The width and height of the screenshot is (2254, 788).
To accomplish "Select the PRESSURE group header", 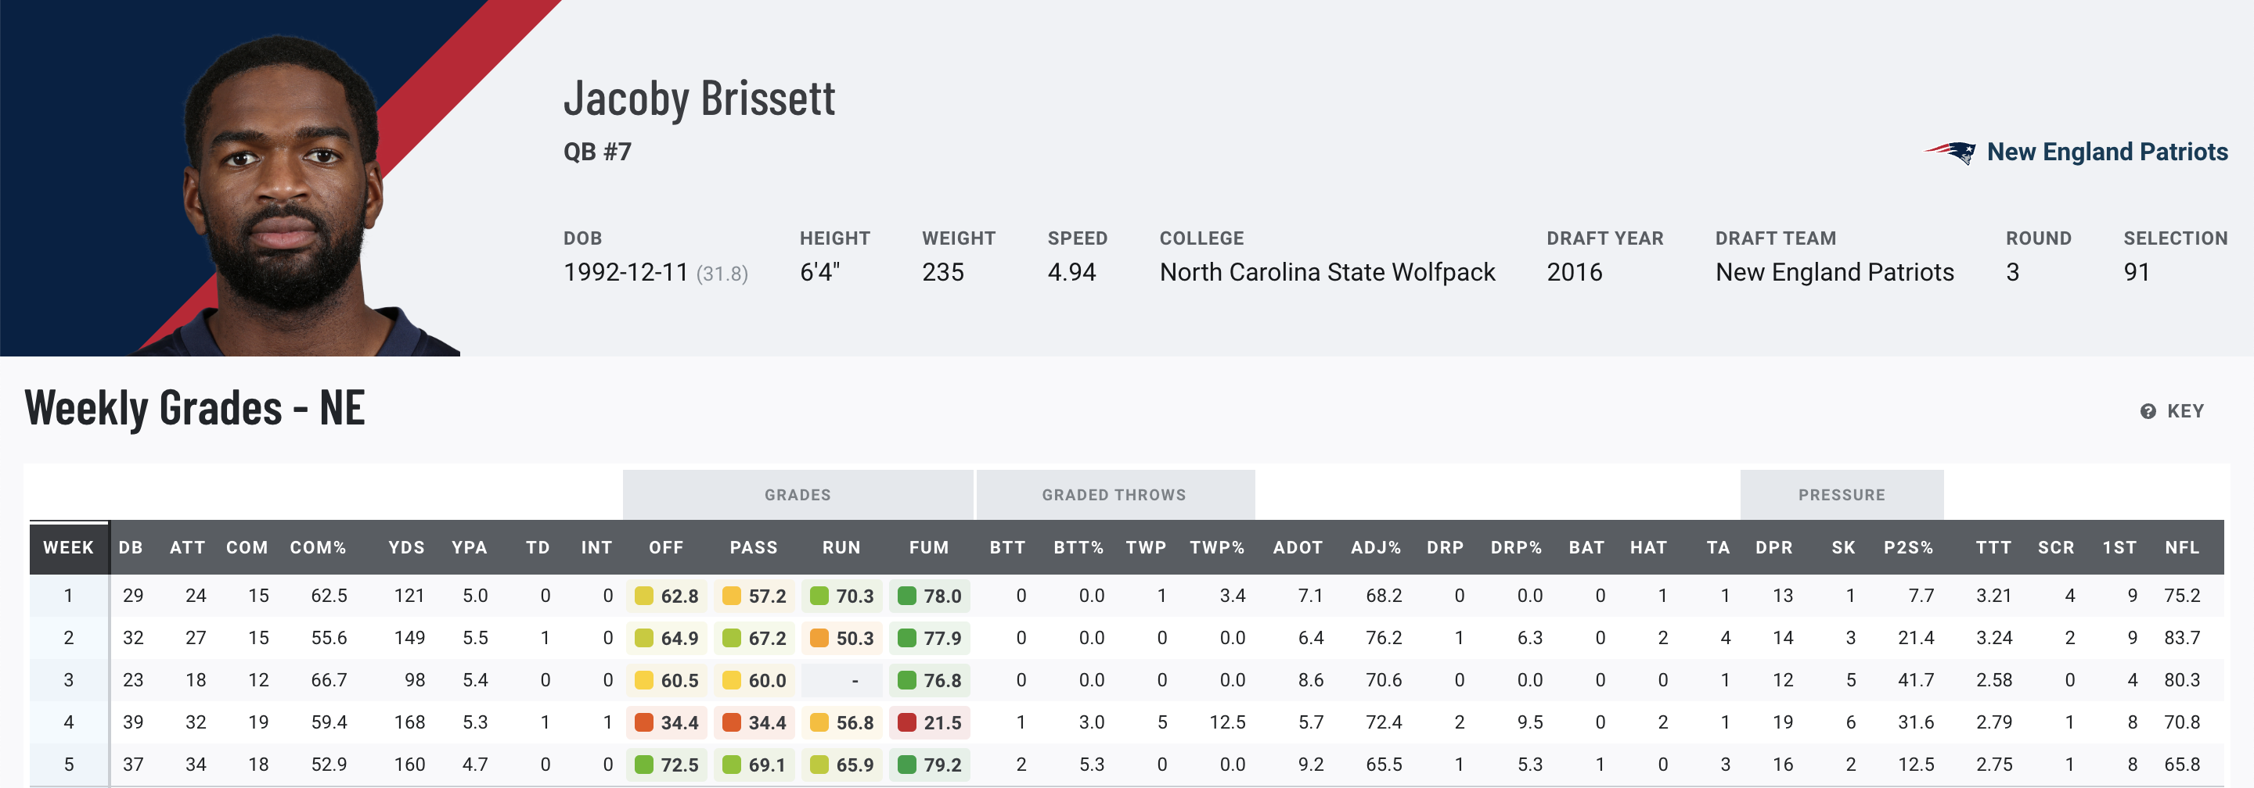I will (x=1841, y=496).
